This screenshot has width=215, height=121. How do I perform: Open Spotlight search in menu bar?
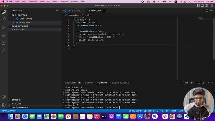(181, 2)
